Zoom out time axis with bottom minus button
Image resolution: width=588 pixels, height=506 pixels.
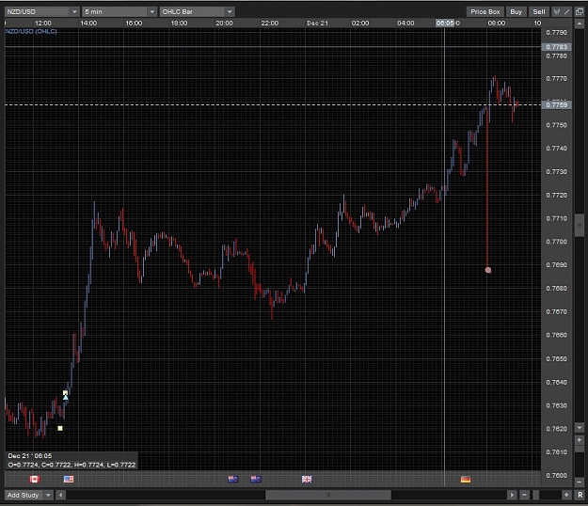(x=524, y=495)
